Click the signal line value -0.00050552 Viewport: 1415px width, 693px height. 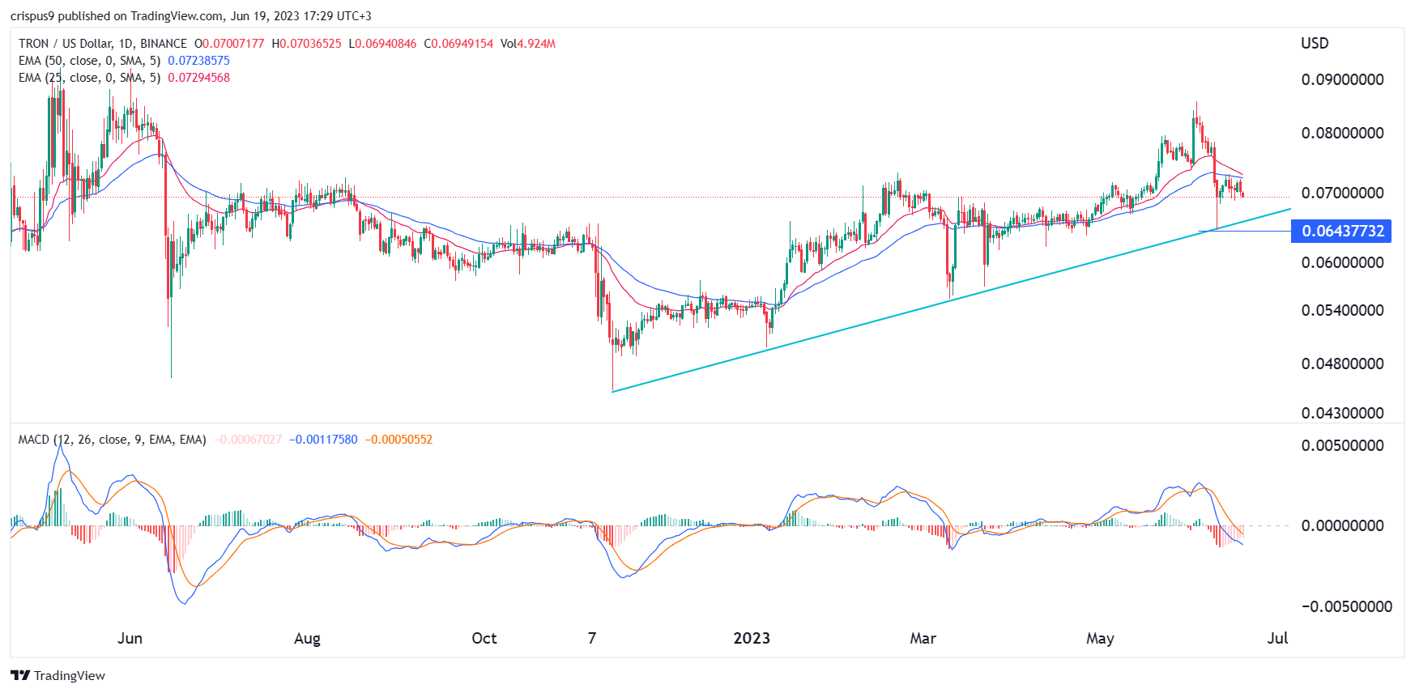pos(399,440)
